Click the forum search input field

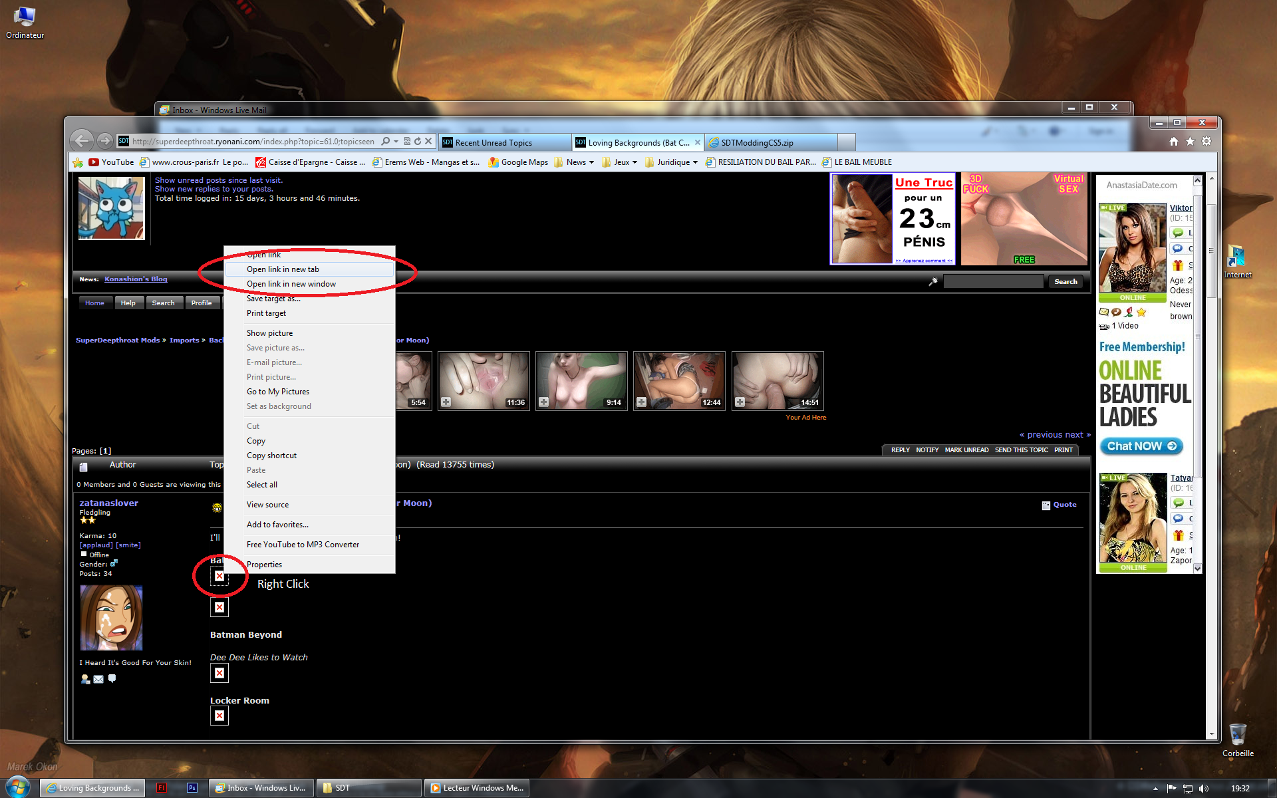point(992,282)
